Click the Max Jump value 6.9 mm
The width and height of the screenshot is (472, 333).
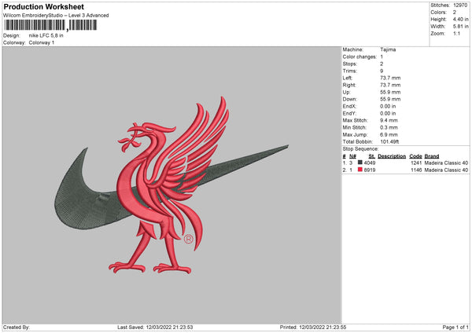pyautogui.click(x=389, y=134)
